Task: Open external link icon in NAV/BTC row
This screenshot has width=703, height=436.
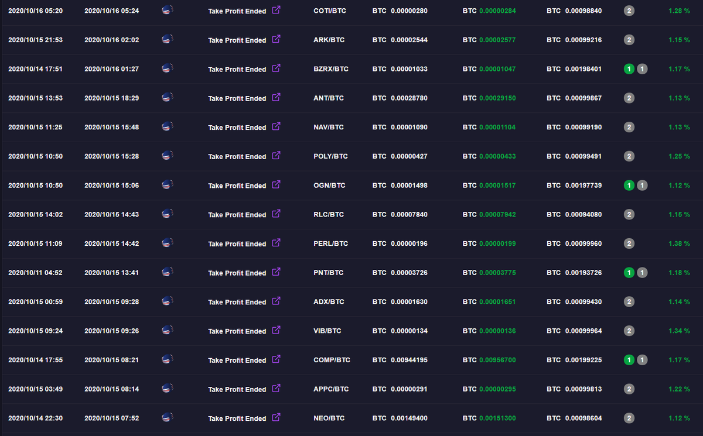Action: (x=277, y=126)
